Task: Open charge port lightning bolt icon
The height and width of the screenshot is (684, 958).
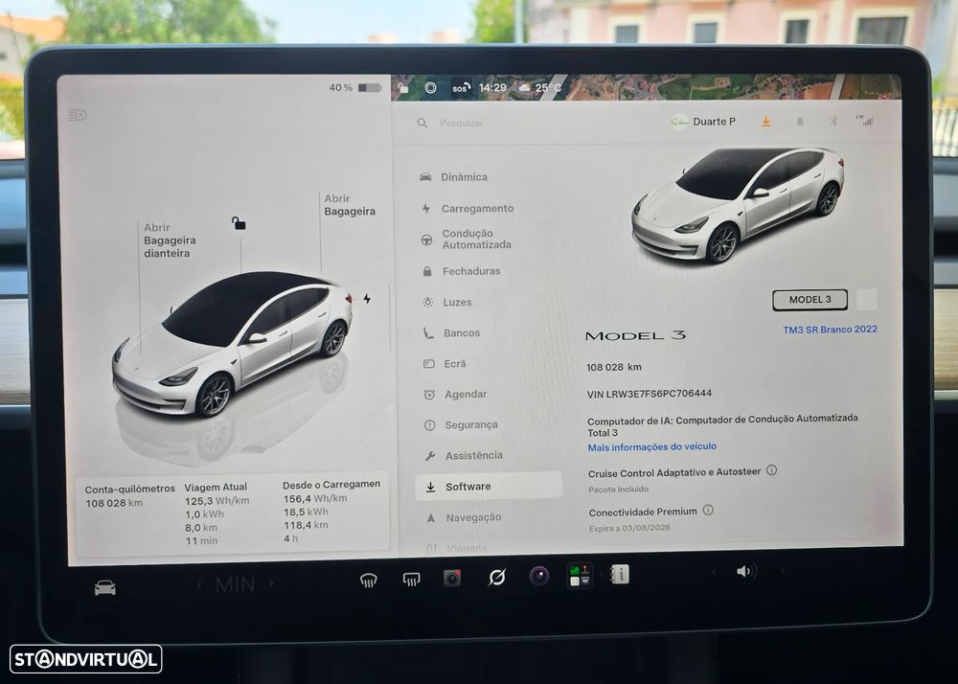Action: click(367, 299)
